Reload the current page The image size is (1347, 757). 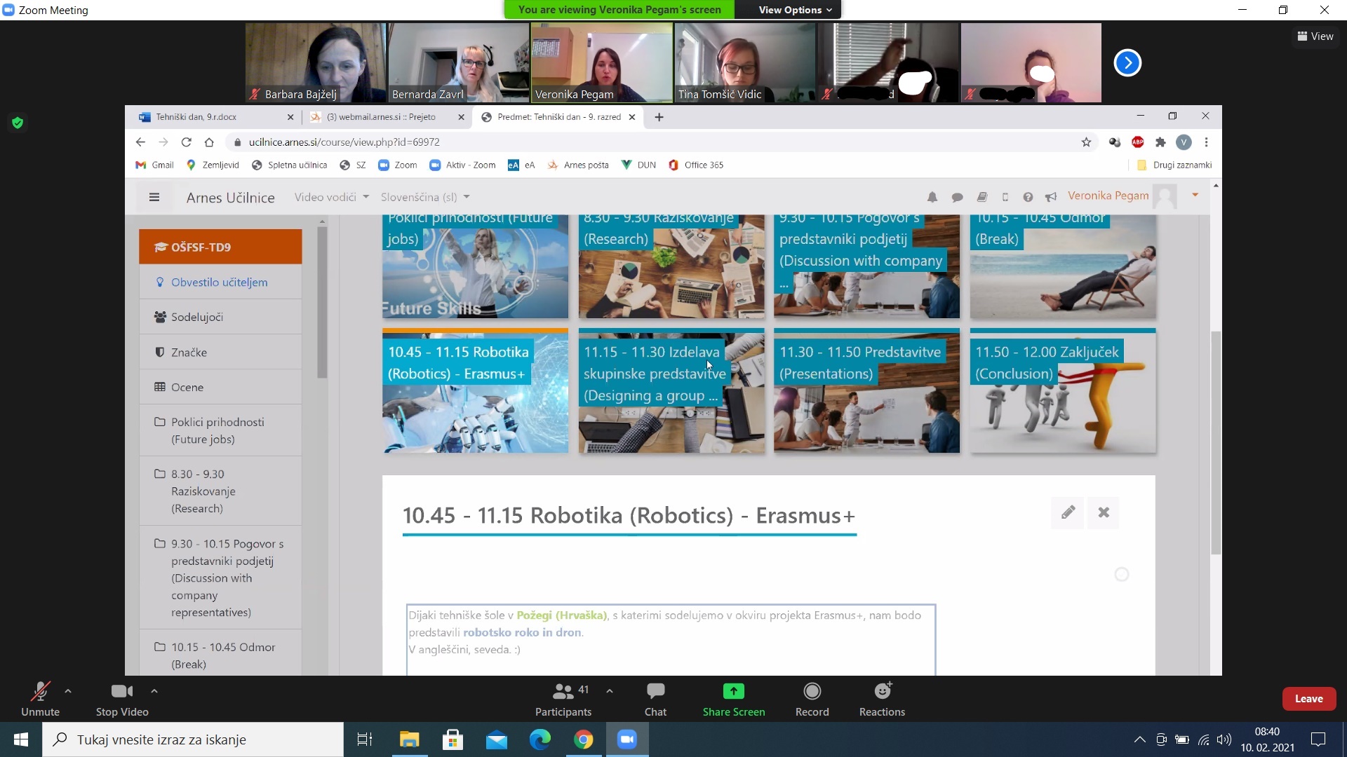click(186, 142)
